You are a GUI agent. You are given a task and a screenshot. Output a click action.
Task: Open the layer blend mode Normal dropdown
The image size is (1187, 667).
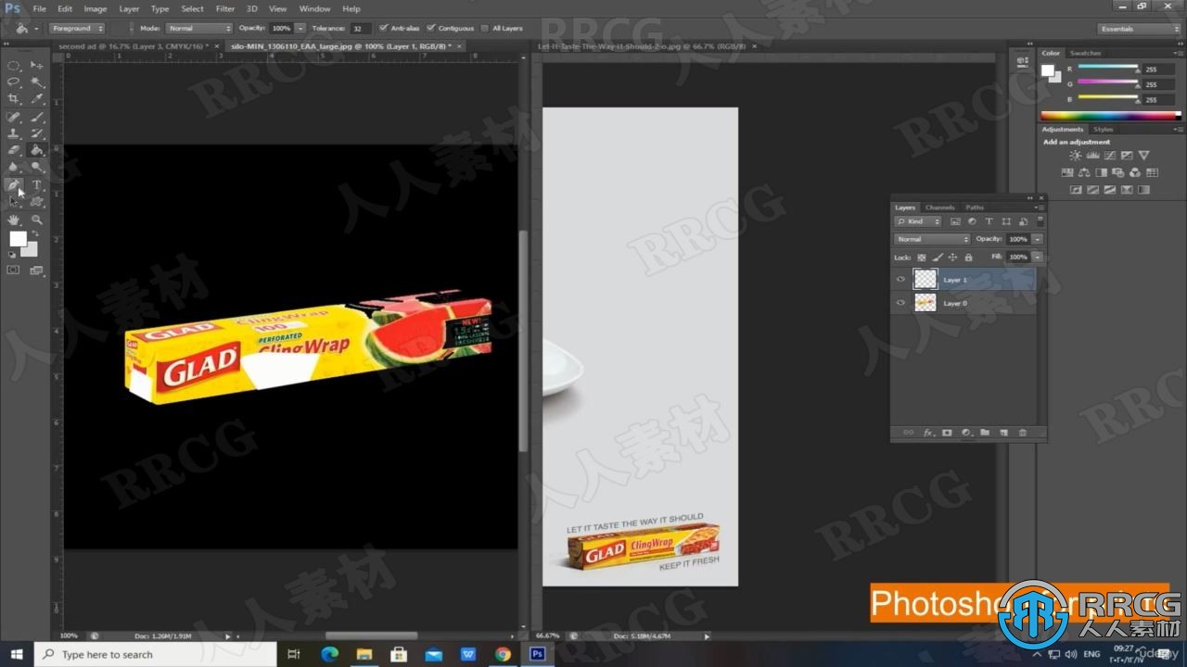tap(932, 239)
